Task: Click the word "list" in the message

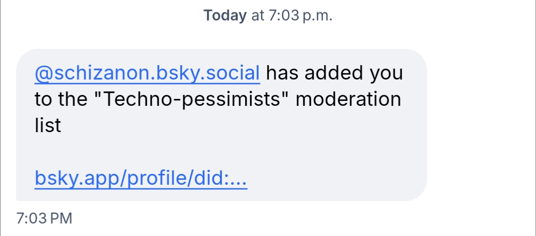Action: tap(48, 125)
